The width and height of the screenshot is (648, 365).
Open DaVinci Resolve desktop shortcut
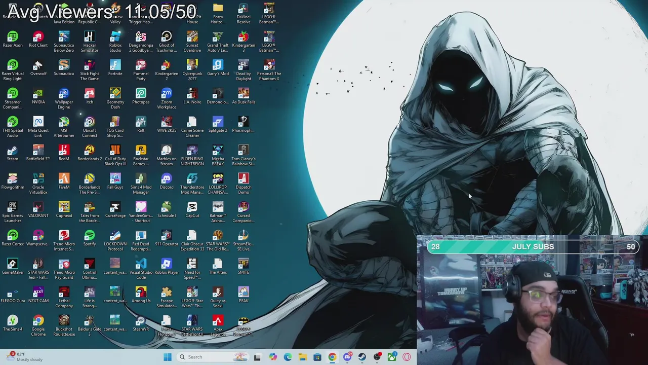tap(244, 14)
